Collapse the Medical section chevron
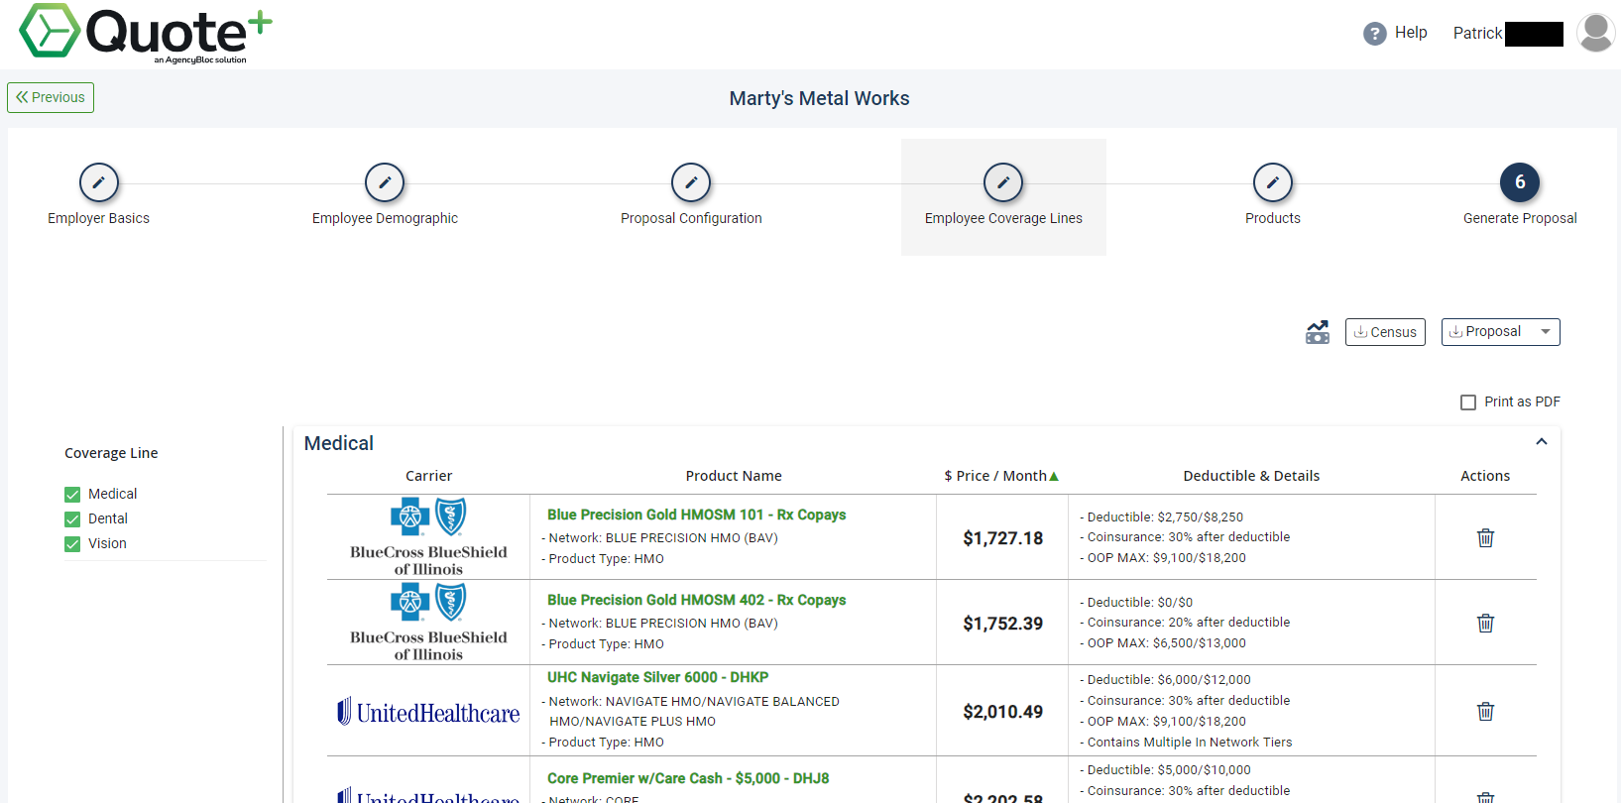This screenshot has height=803, width=1621. (1542, 442)
